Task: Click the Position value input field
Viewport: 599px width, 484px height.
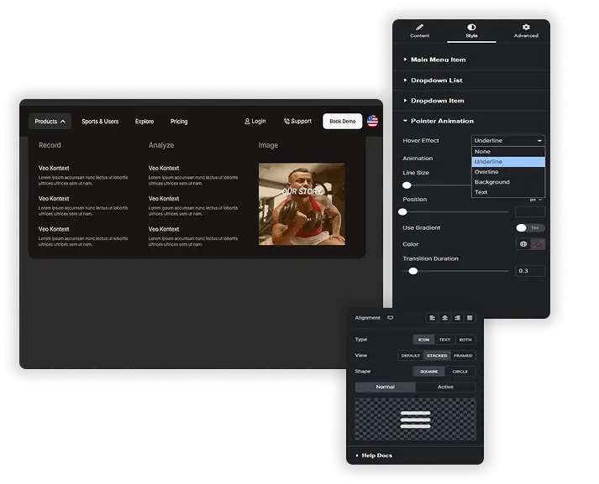Action: point(530,211)
